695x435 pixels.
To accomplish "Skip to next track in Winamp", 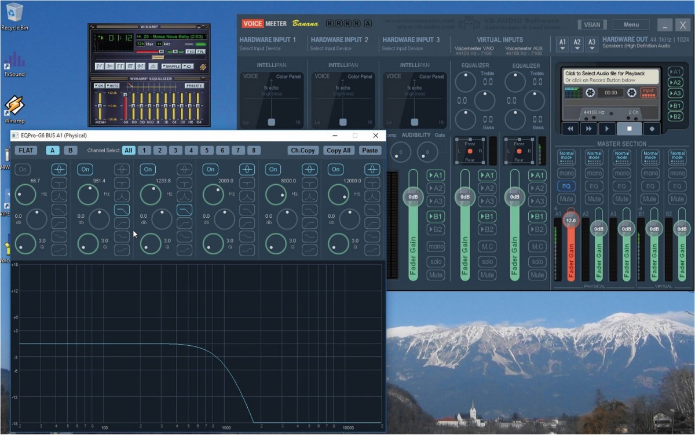I will point(140,67).
